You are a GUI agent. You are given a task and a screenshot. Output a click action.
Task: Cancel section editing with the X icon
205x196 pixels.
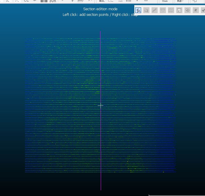[196, 10]
